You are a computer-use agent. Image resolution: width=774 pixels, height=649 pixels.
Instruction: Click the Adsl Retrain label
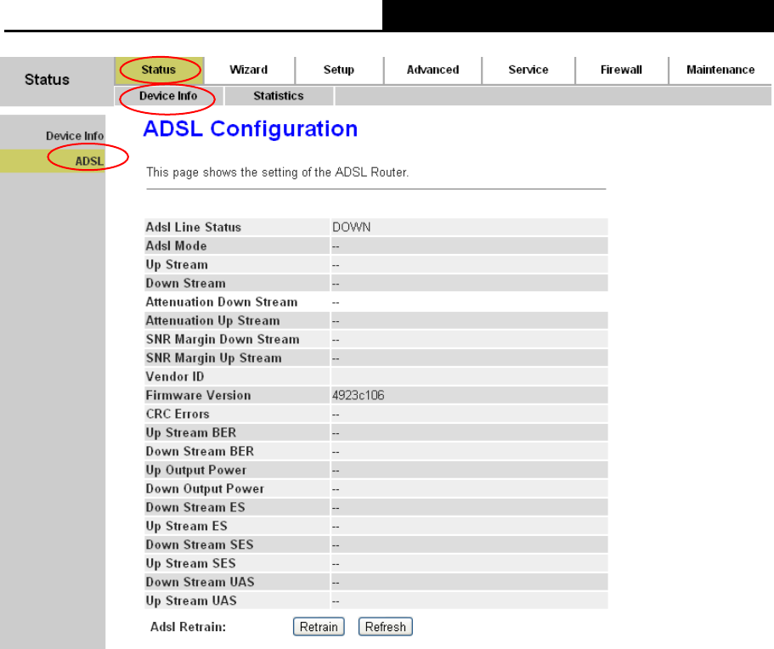[188, 627]
